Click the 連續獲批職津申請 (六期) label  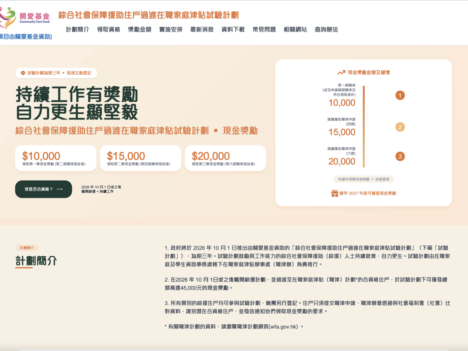(341, 151)
